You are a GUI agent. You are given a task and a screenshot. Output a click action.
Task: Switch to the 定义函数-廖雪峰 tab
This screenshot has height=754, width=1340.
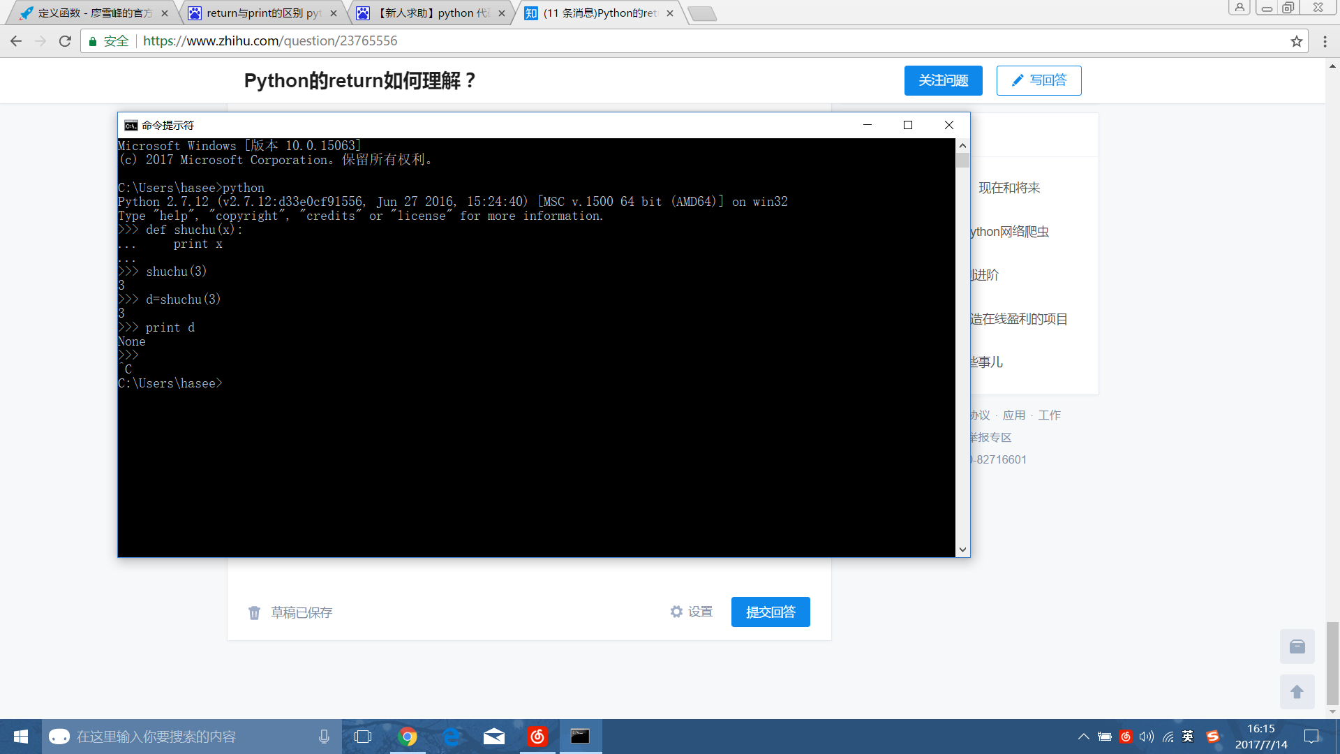pyautogui.click(x=91, y=13)
